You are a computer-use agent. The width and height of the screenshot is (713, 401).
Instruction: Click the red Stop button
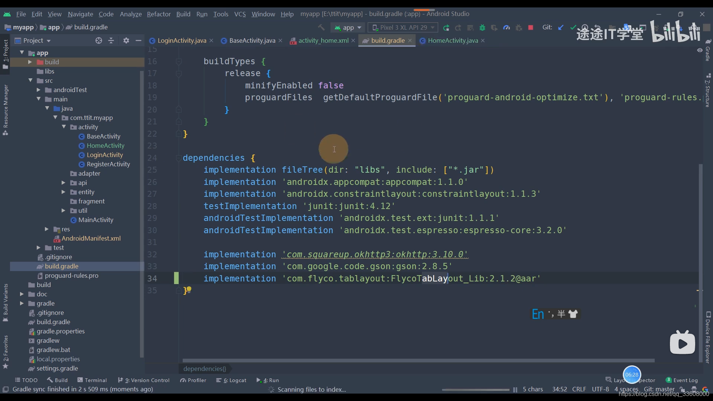point(531,27)
